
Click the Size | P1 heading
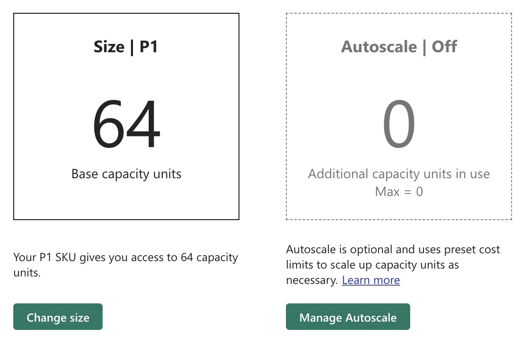(126, 46)
